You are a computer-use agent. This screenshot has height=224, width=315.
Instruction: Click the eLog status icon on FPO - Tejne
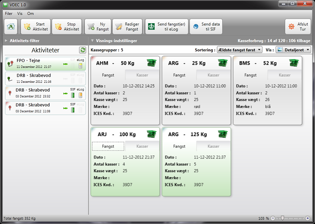pyautogui.click(x=80, y=65)
